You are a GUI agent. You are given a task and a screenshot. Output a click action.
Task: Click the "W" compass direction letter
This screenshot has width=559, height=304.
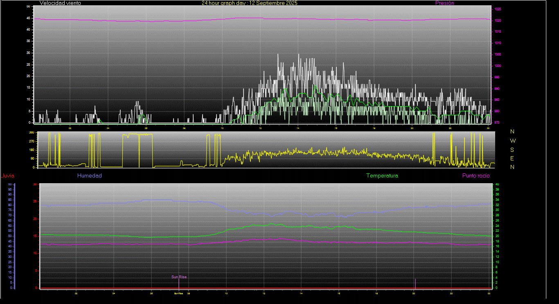(x=513, y=141)
